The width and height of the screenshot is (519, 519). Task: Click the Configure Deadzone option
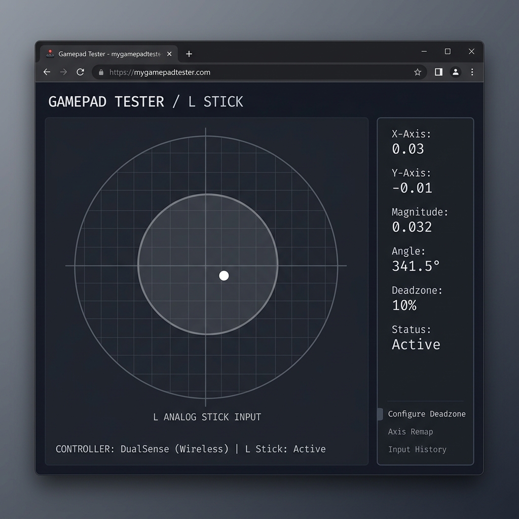click(x=427, y=414)
